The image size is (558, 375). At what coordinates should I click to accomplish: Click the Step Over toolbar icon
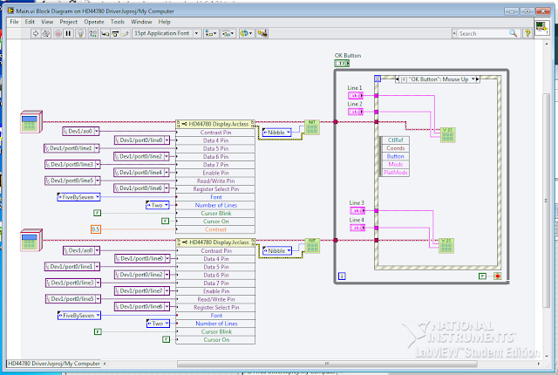(115, 33)
